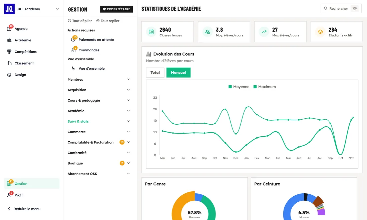Click the Étudiants actifs graduation cap icon
The image size is (367, 220).
[320, 32]
